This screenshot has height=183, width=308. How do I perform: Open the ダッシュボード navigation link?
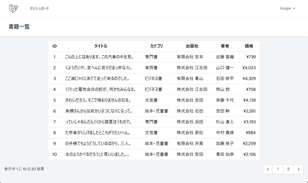tap(39, 8)
